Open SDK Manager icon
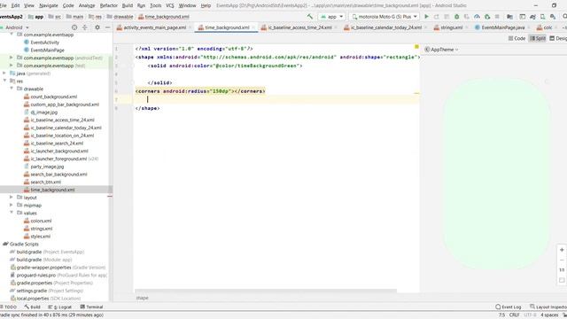Screen dimensions: 567x319 (x=553, y=17)
